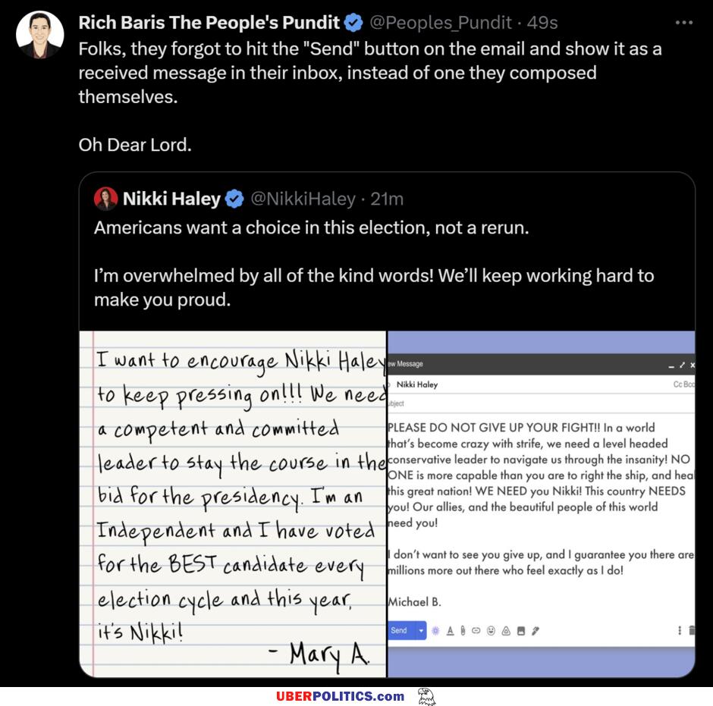This screenshot has height=706, width=713.
Task: Click the insert photo icon in the email toolbar
Action: pos(520,630)
